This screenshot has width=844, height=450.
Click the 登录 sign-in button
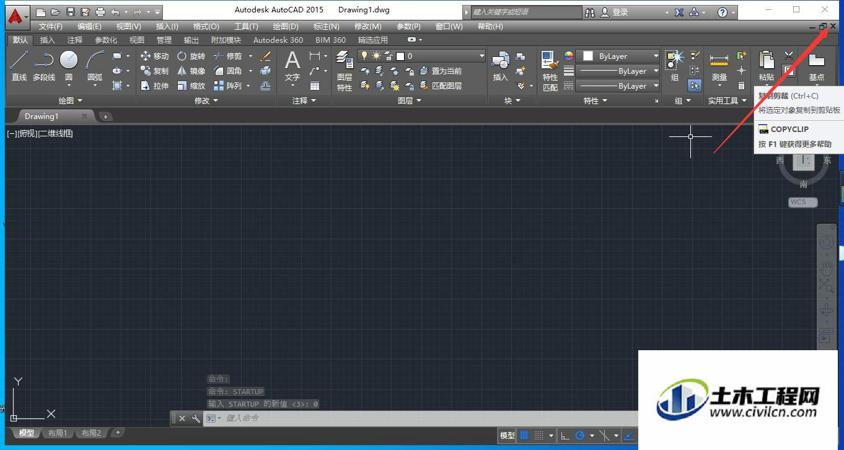[615, 12]
